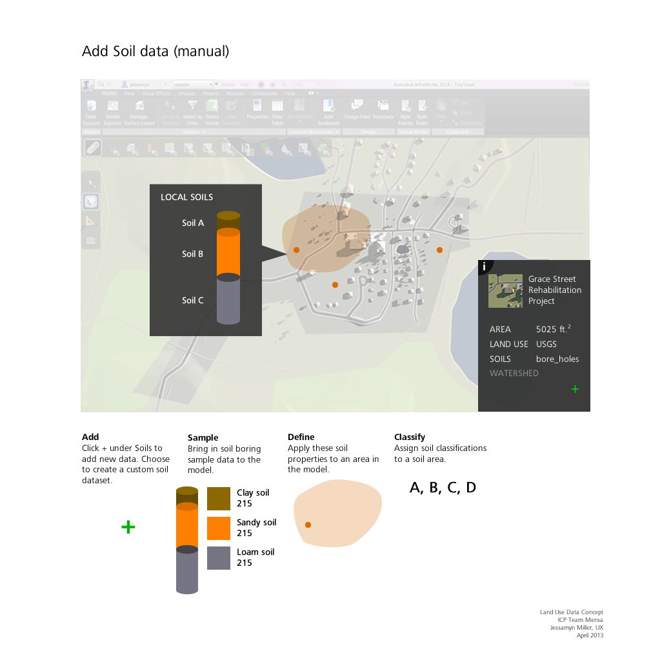Click the 'bore_holes' soils value
The height and width of the screenshot is (671, 671).
tap(557, 359)
